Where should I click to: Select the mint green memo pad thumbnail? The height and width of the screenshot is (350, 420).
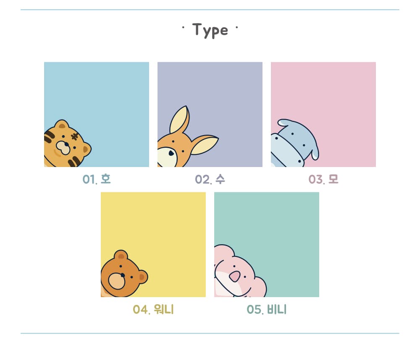pos(267,245)
